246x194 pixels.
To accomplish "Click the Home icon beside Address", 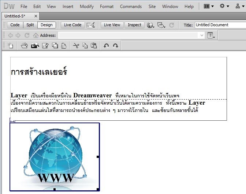I will coord(36,35).
